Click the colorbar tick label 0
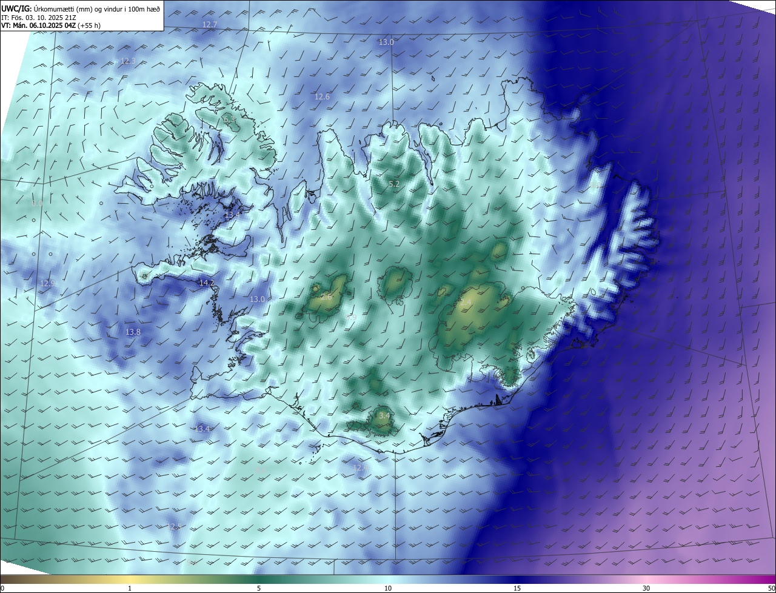The width and height of the screenshot is (776, 593). coord(2,588)
